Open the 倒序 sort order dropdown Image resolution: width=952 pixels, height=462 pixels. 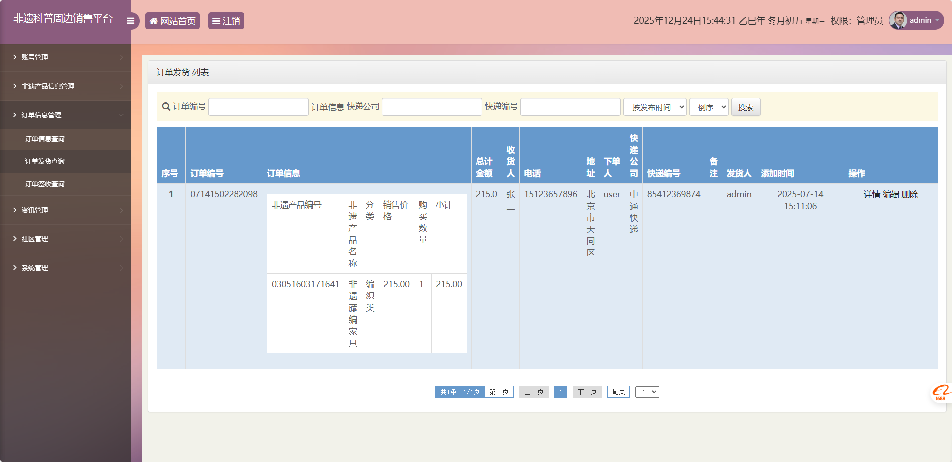(709, 107)
